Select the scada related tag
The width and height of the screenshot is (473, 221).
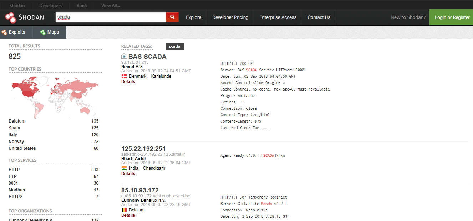click(175, 46)
